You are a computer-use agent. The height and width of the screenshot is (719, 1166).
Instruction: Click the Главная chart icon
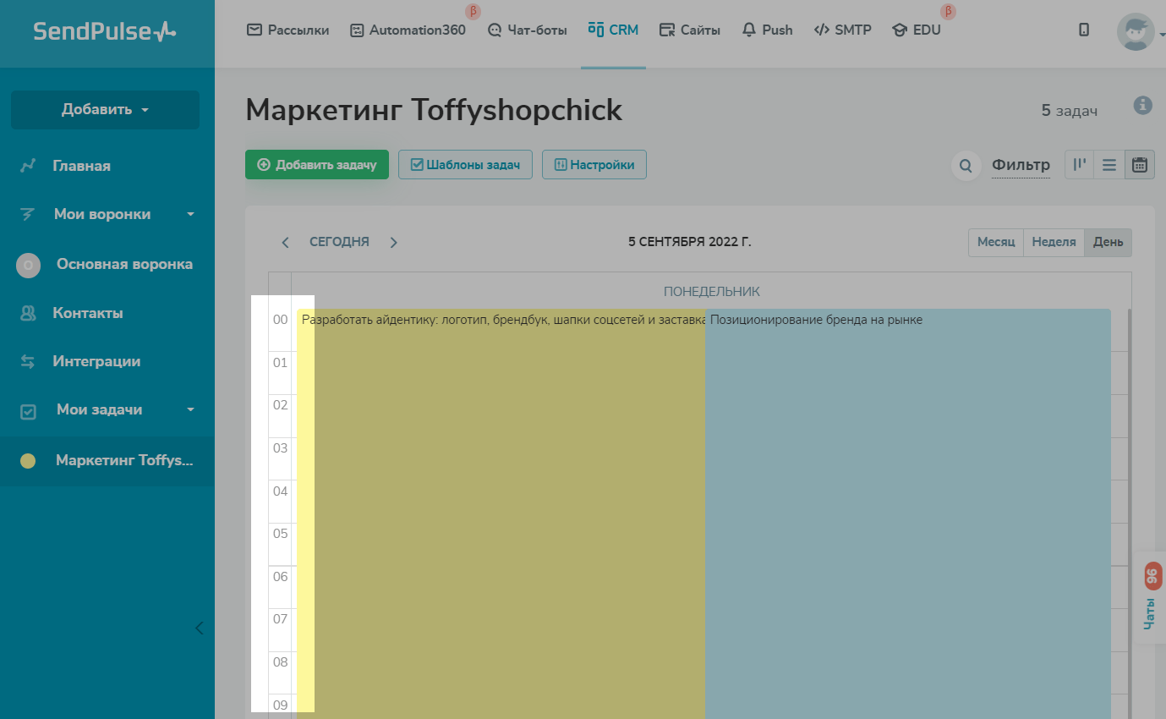pos(28,166)
